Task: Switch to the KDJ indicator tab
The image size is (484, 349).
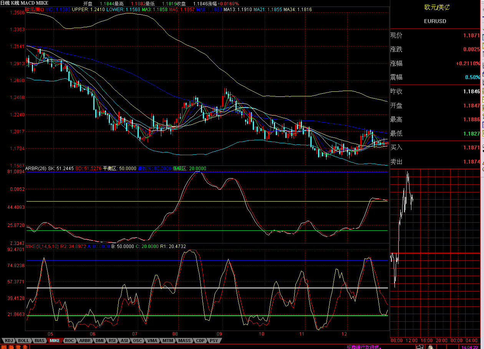Action: click(x=9, y=341)
